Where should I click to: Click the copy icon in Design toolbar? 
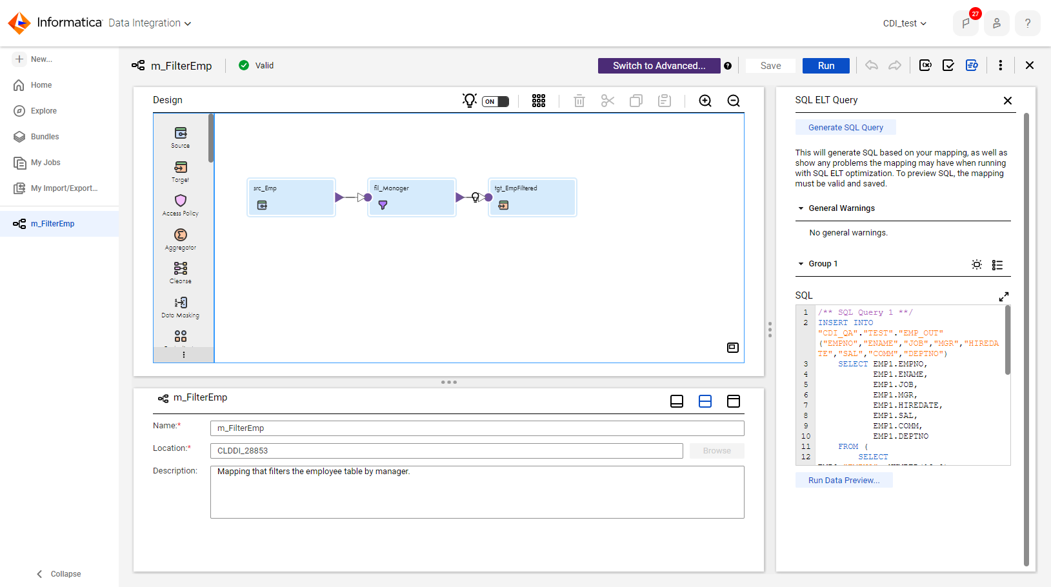coord(636,101)
